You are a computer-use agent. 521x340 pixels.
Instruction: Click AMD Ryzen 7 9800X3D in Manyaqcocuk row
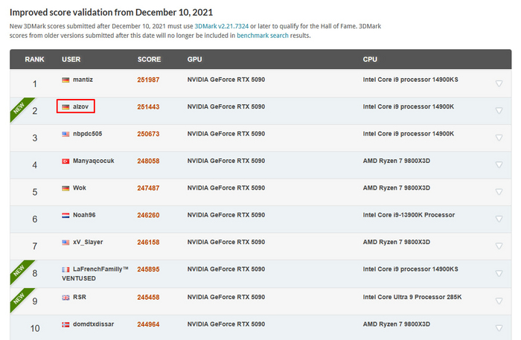397,161
